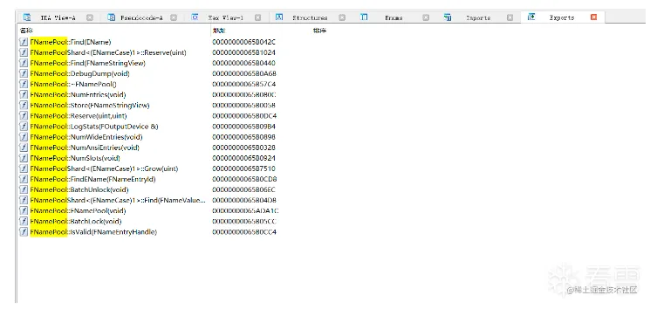Sort by the ordinal column header
657x316 pixels.
pos(319,31)
